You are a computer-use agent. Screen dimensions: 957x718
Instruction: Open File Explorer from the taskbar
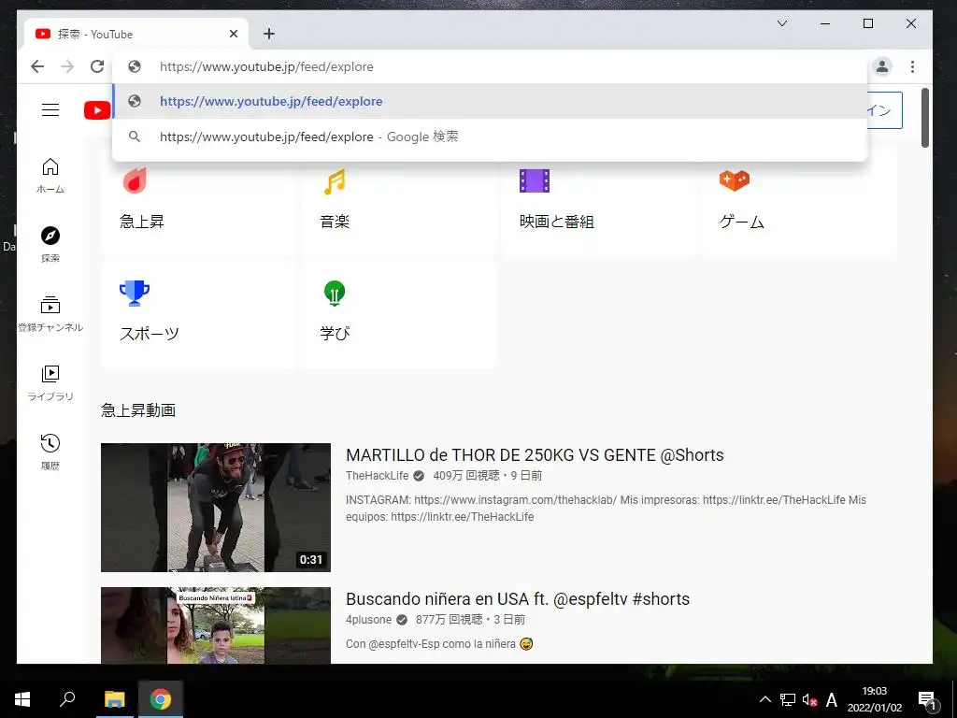tap(114, 699)
